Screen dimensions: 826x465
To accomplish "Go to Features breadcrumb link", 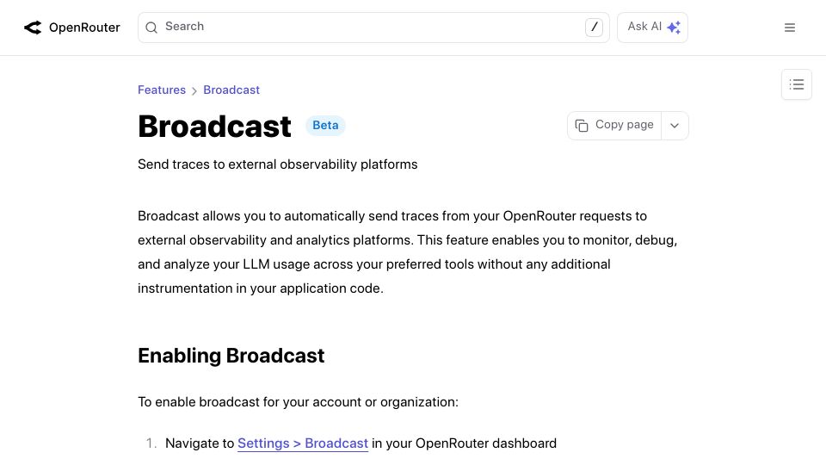I will tap(162, 90).
